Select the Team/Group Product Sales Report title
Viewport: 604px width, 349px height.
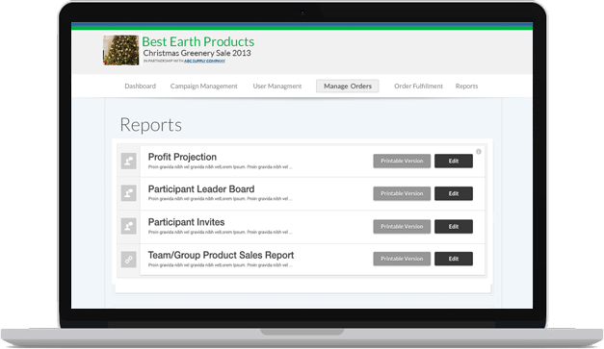point(221,255)
